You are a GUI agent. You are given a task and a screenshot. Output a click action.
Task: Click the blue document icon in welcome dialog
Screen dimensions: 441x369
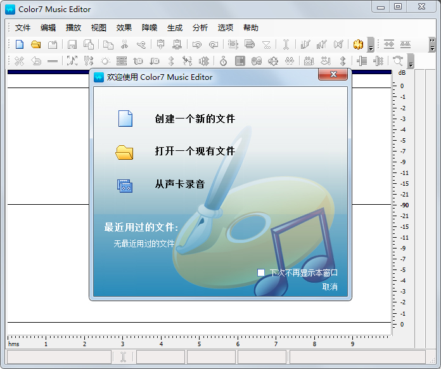(x=125, y=119)
